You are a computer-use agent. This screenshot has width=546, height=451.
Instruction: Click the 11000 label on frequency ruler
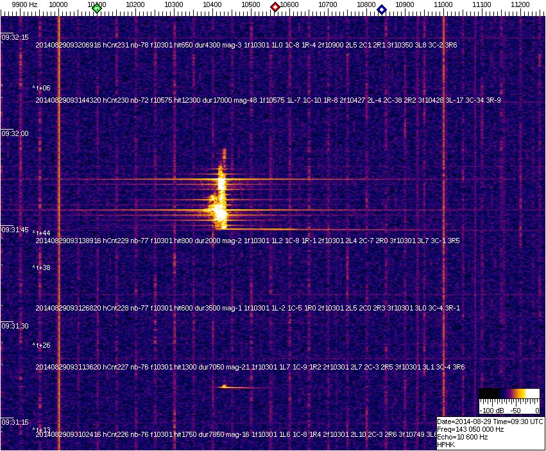coord(443,5)
